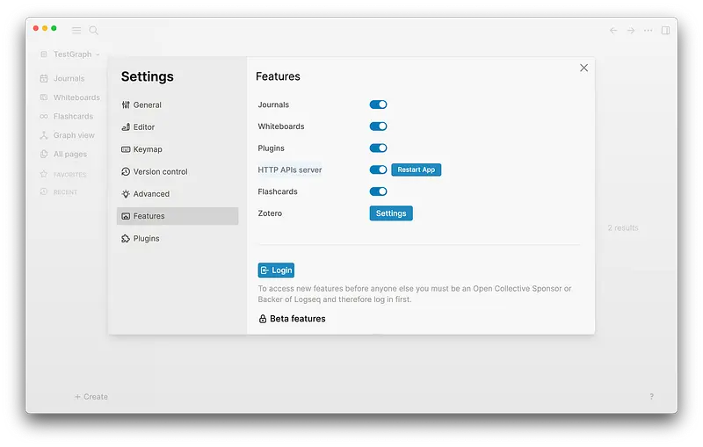The image size is (703, 447).
Task: Click the Graph view icon in sidebar
Action: tap(43, 135)
